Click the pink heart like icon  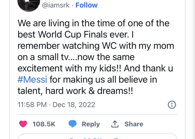pos(23,124)
